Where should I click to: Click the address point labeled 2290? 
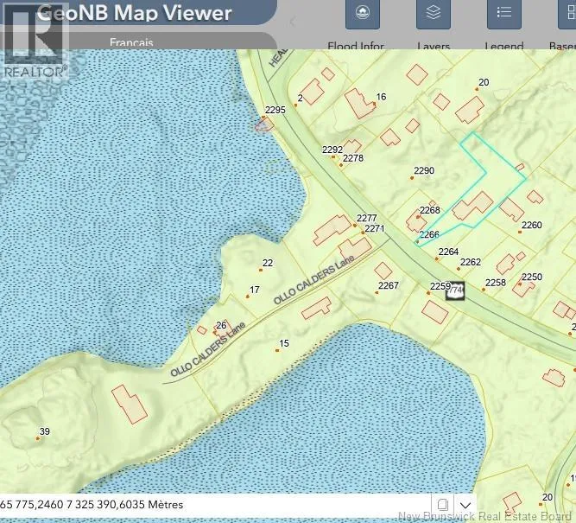[412, 178]
